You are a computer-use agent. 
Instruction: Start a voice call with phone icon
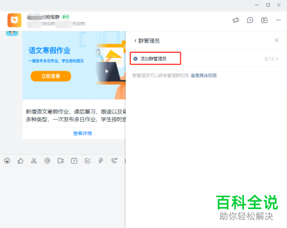(x=114, y=161)
